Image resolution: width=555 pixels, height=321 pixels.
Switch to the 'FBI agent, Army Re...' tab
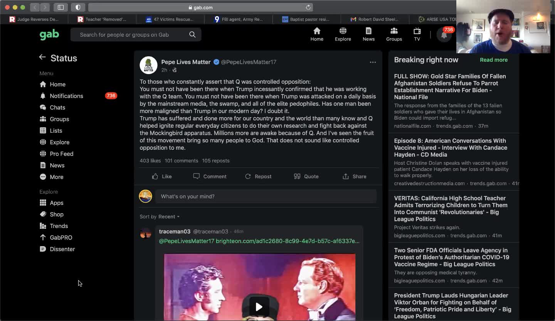238,19
